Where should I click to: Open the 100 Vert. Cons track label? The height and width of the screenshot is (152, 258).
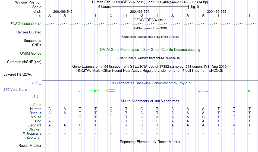[x=15, y=89]
